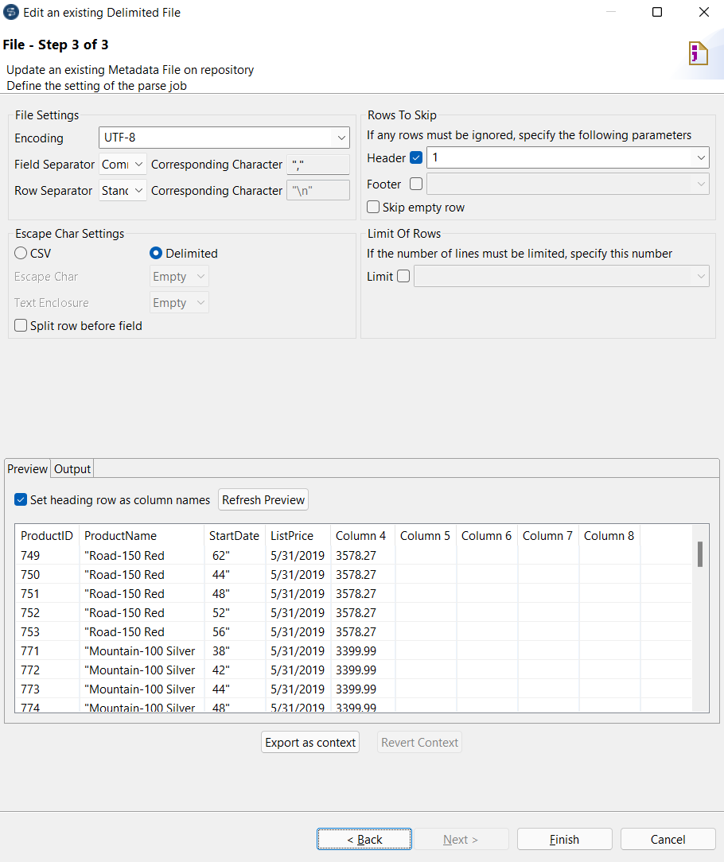Click the Column 8 header

click(x=609, y=535)
